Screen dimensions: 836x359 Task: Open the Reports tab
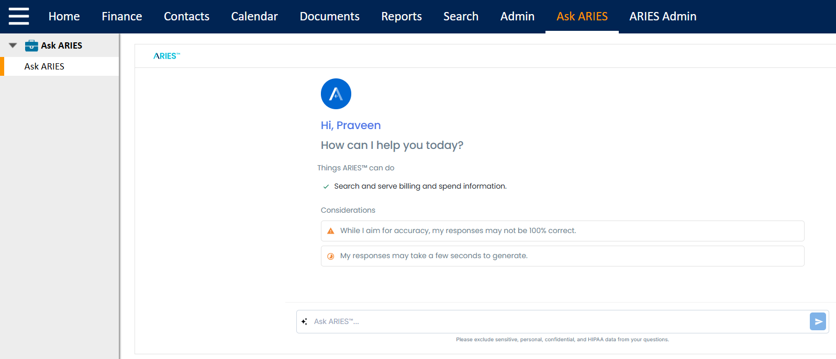pyautogui.click(x=402, y=16)
